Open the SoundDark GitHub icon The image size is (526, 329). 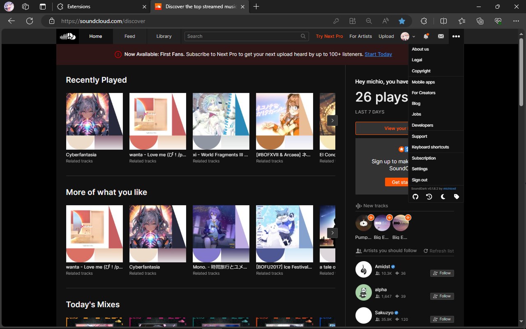tap(415, 197)
